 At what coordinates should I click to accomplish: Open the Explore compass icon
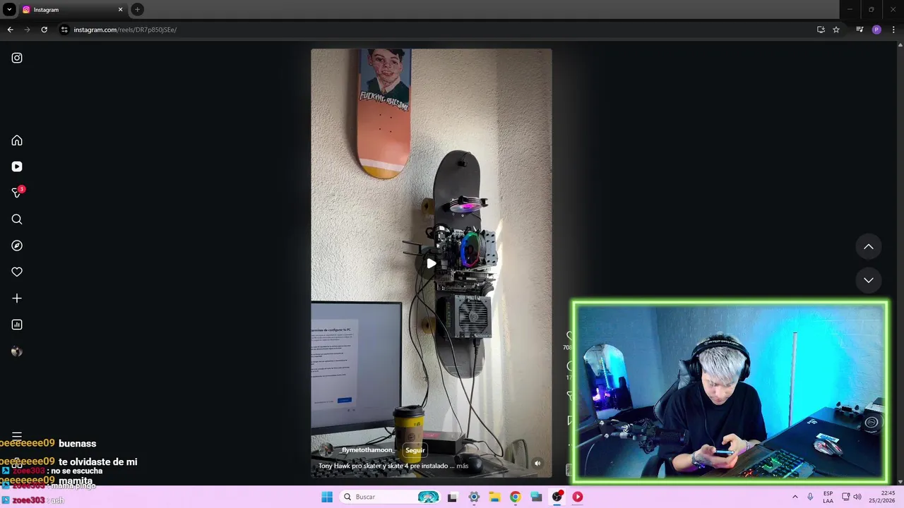click(x=17, y=246)
